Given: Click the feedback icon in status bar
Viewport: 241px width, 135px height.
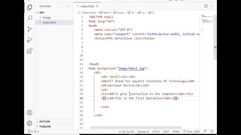Looking at the screenshot, I should (x=205, y=131).
